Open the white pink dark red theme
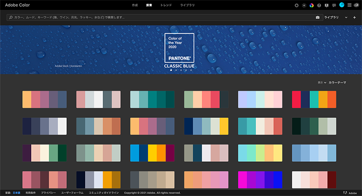Screen dimensions: 362x196 click(314, 180)
